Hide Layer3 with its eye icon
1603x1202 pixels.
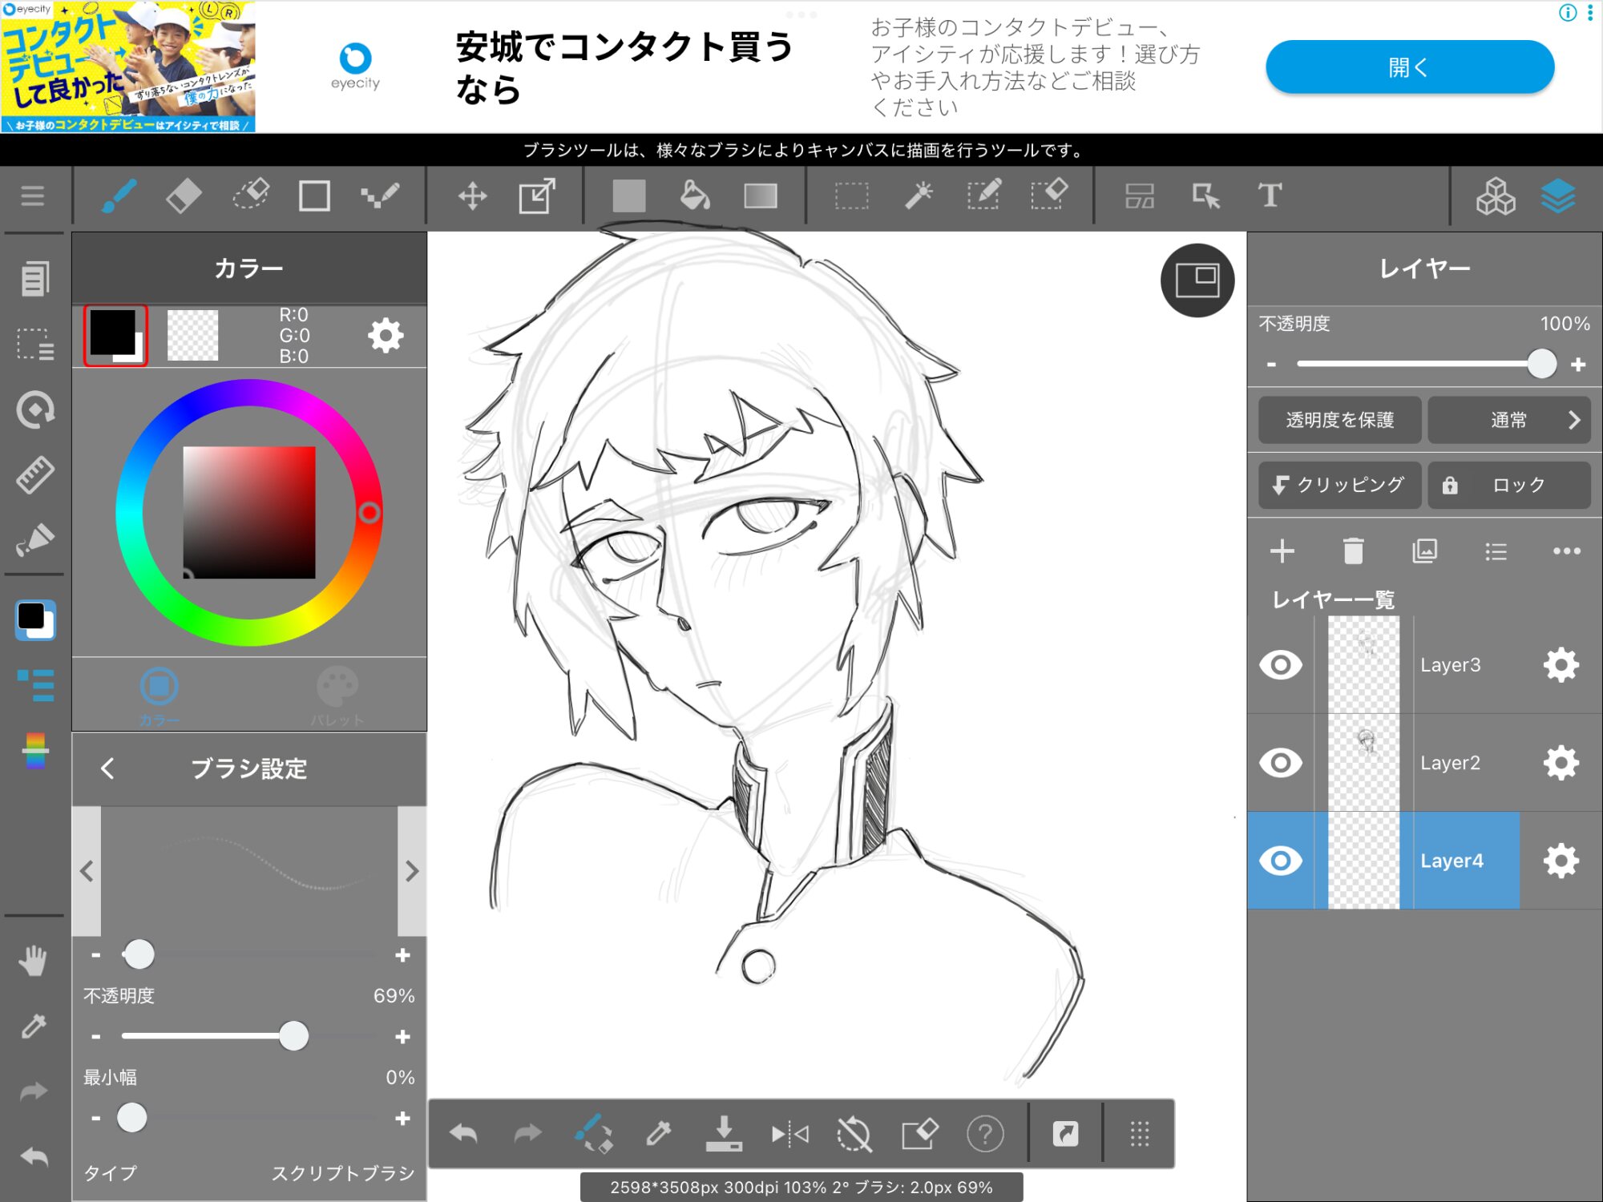click(1280, 665)
